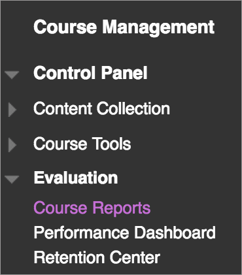Click the right-pointing arrow beside Content Collection
This screenshot has height=275, width=242.
[x=12, y=110]
